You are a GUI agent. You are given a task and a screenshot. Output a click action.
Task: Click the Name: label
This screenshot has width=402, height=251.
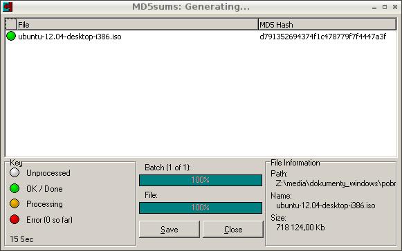tap(281, 196)
